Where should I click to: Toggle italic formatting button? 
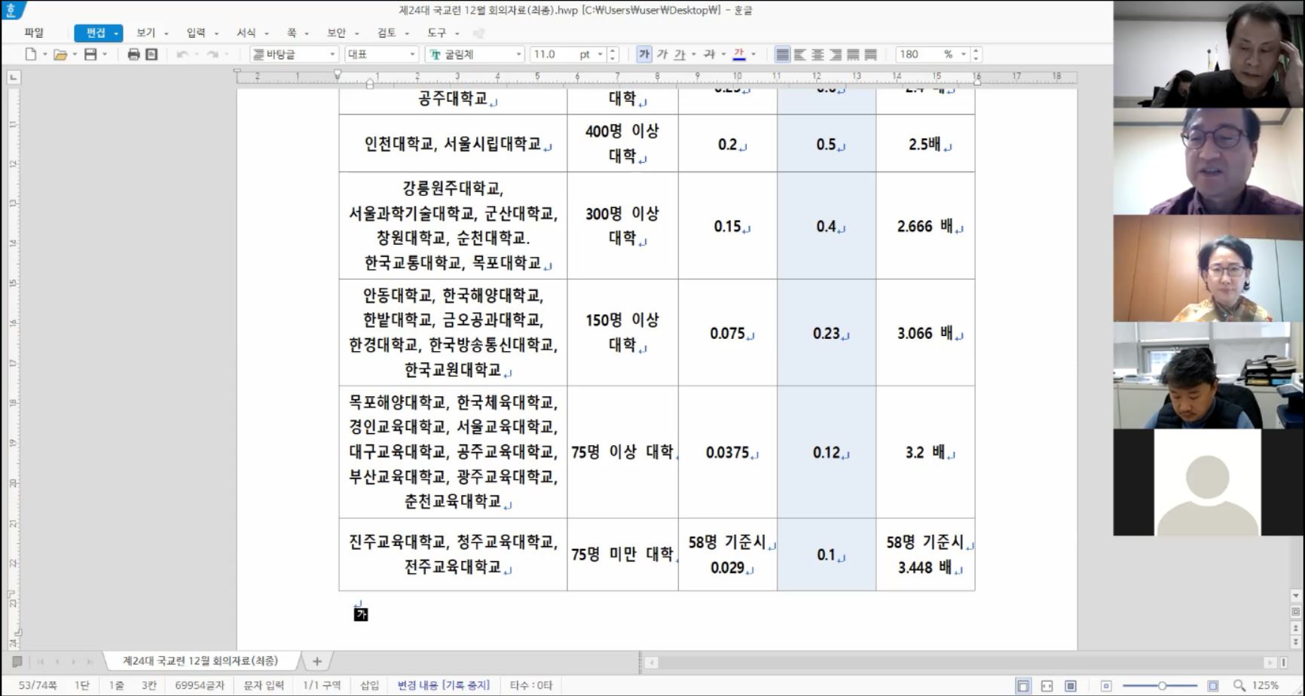coord(662,54)
